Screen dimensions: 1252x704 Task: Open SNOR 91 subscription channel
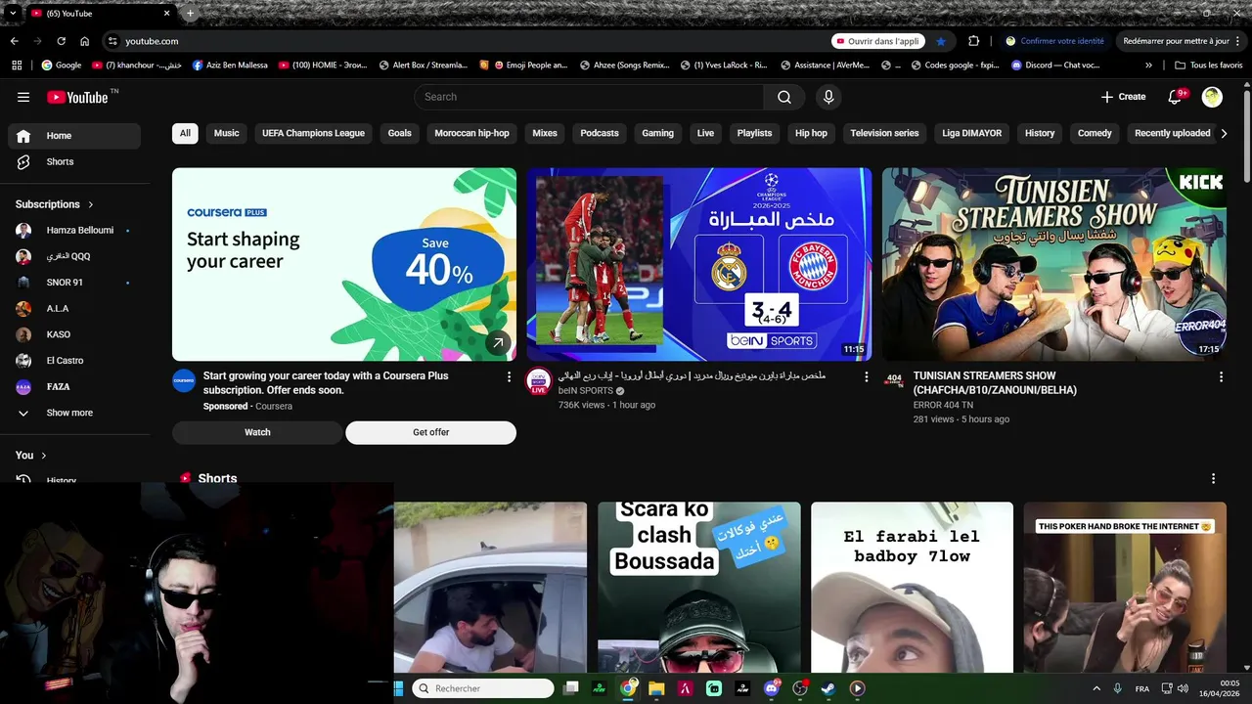(74, 283)
